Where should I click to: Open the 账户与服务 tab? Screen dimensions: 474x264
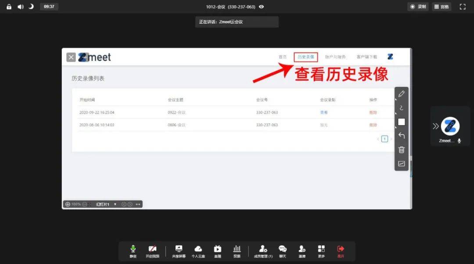click(335, 57)
